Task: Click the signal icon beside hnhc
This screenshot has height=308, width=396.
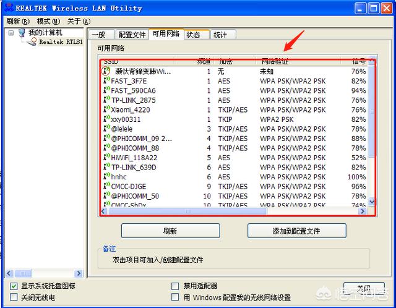Action: [106, 176]
